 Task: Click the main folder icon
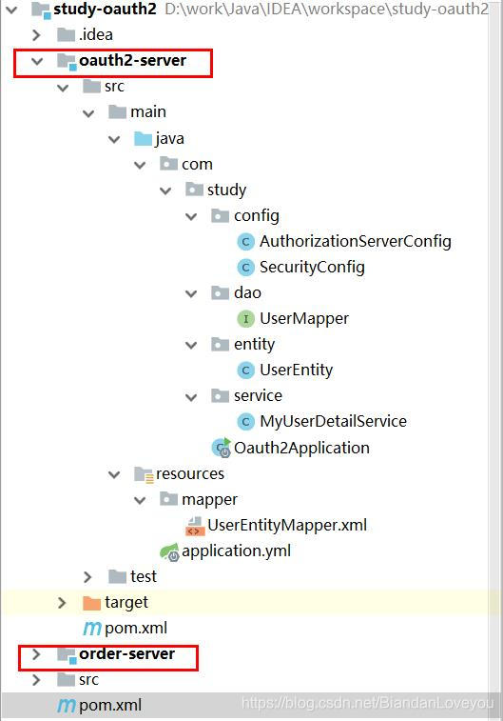pos(117,111)
